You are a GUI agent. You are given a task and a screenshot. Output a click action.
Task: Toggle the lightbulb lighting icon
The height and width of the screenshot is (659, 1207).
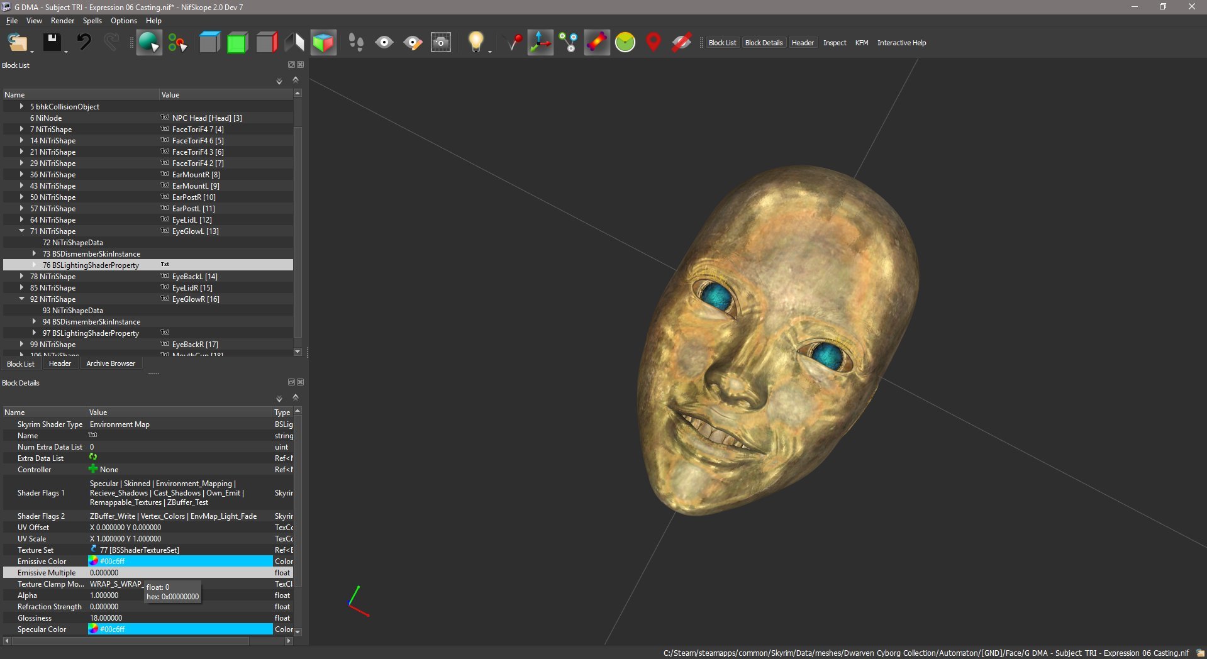coord(476,43)
